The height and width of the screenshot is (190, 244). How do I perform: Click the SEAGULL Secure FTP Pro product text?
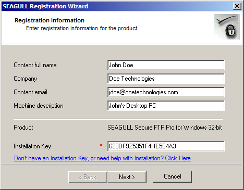coord(165,128)
